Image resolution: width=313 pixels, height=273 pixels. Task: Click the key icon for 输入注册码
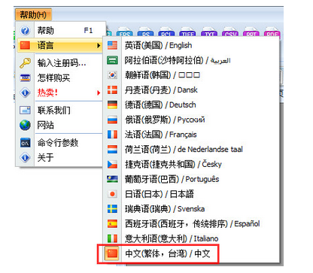pos(25,63)
